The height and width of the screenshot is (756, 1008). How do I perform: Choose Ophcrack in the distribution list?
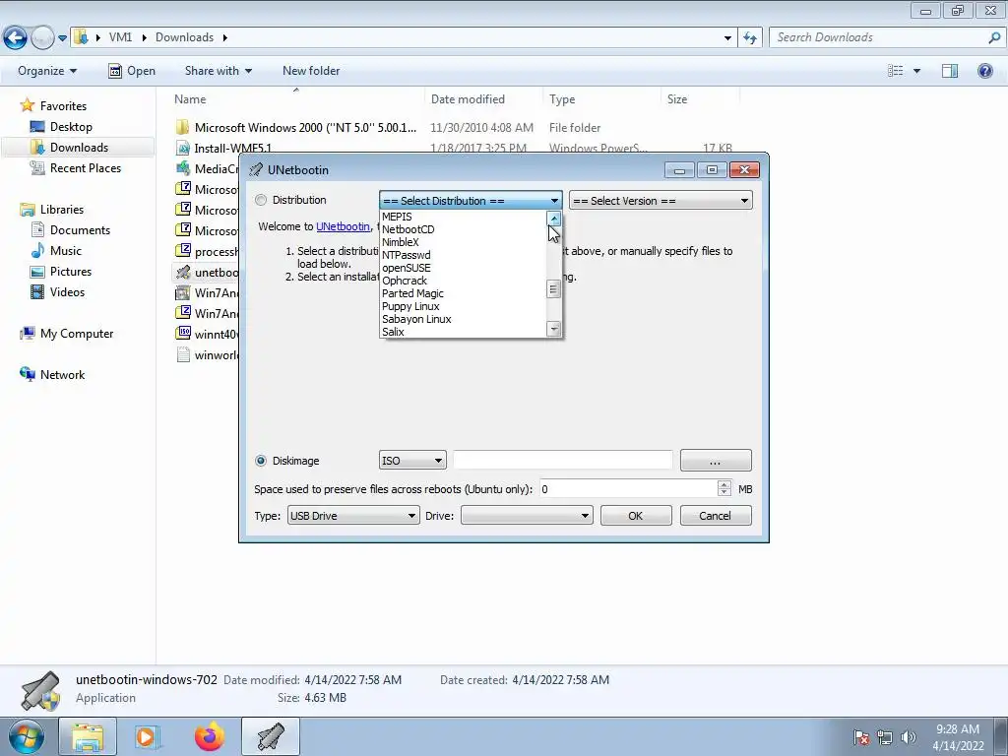[405, 281]
